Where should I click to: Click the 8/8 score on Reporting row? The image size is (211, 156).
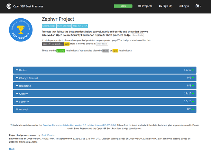189,86
